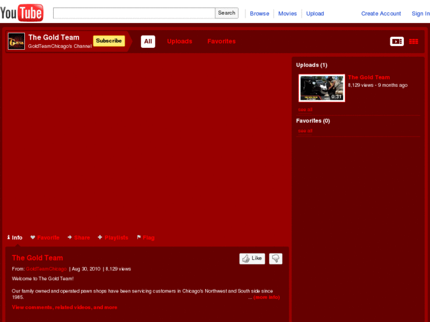Click the Sign In link
This screenshot has width=430, height=322.
coord(421,14)
